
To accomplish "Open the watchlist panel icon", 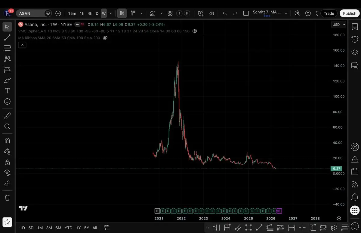I will (355, 27).
